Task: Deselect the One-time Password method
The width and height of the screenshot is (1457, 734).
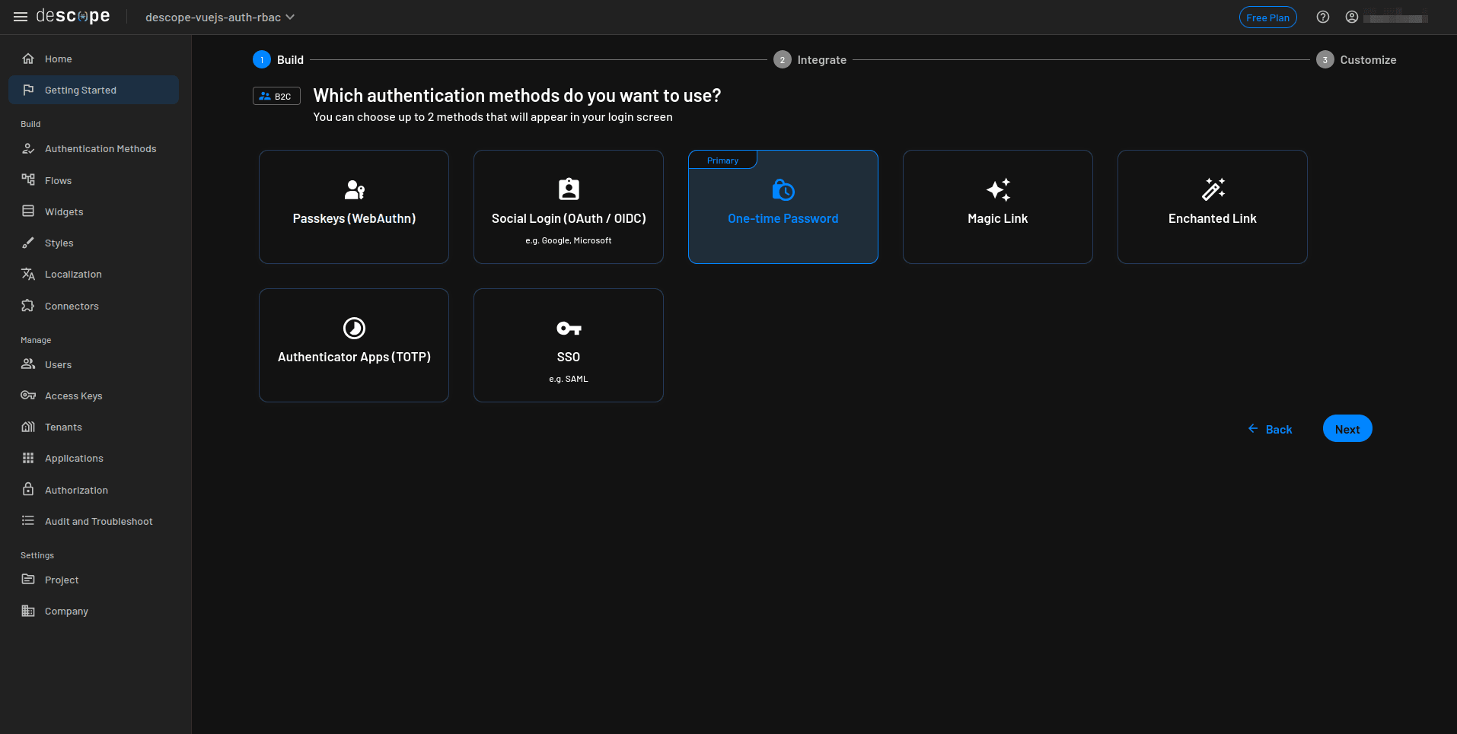Action: click(x=783, y=207)
